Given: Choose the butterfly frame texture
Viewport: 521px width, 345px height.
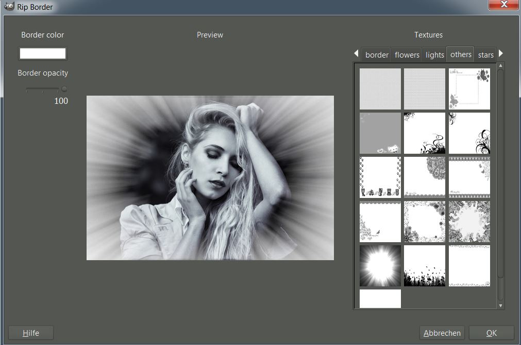Looking at the screenshot, I should pyautogui.click(x=469, y=89).
